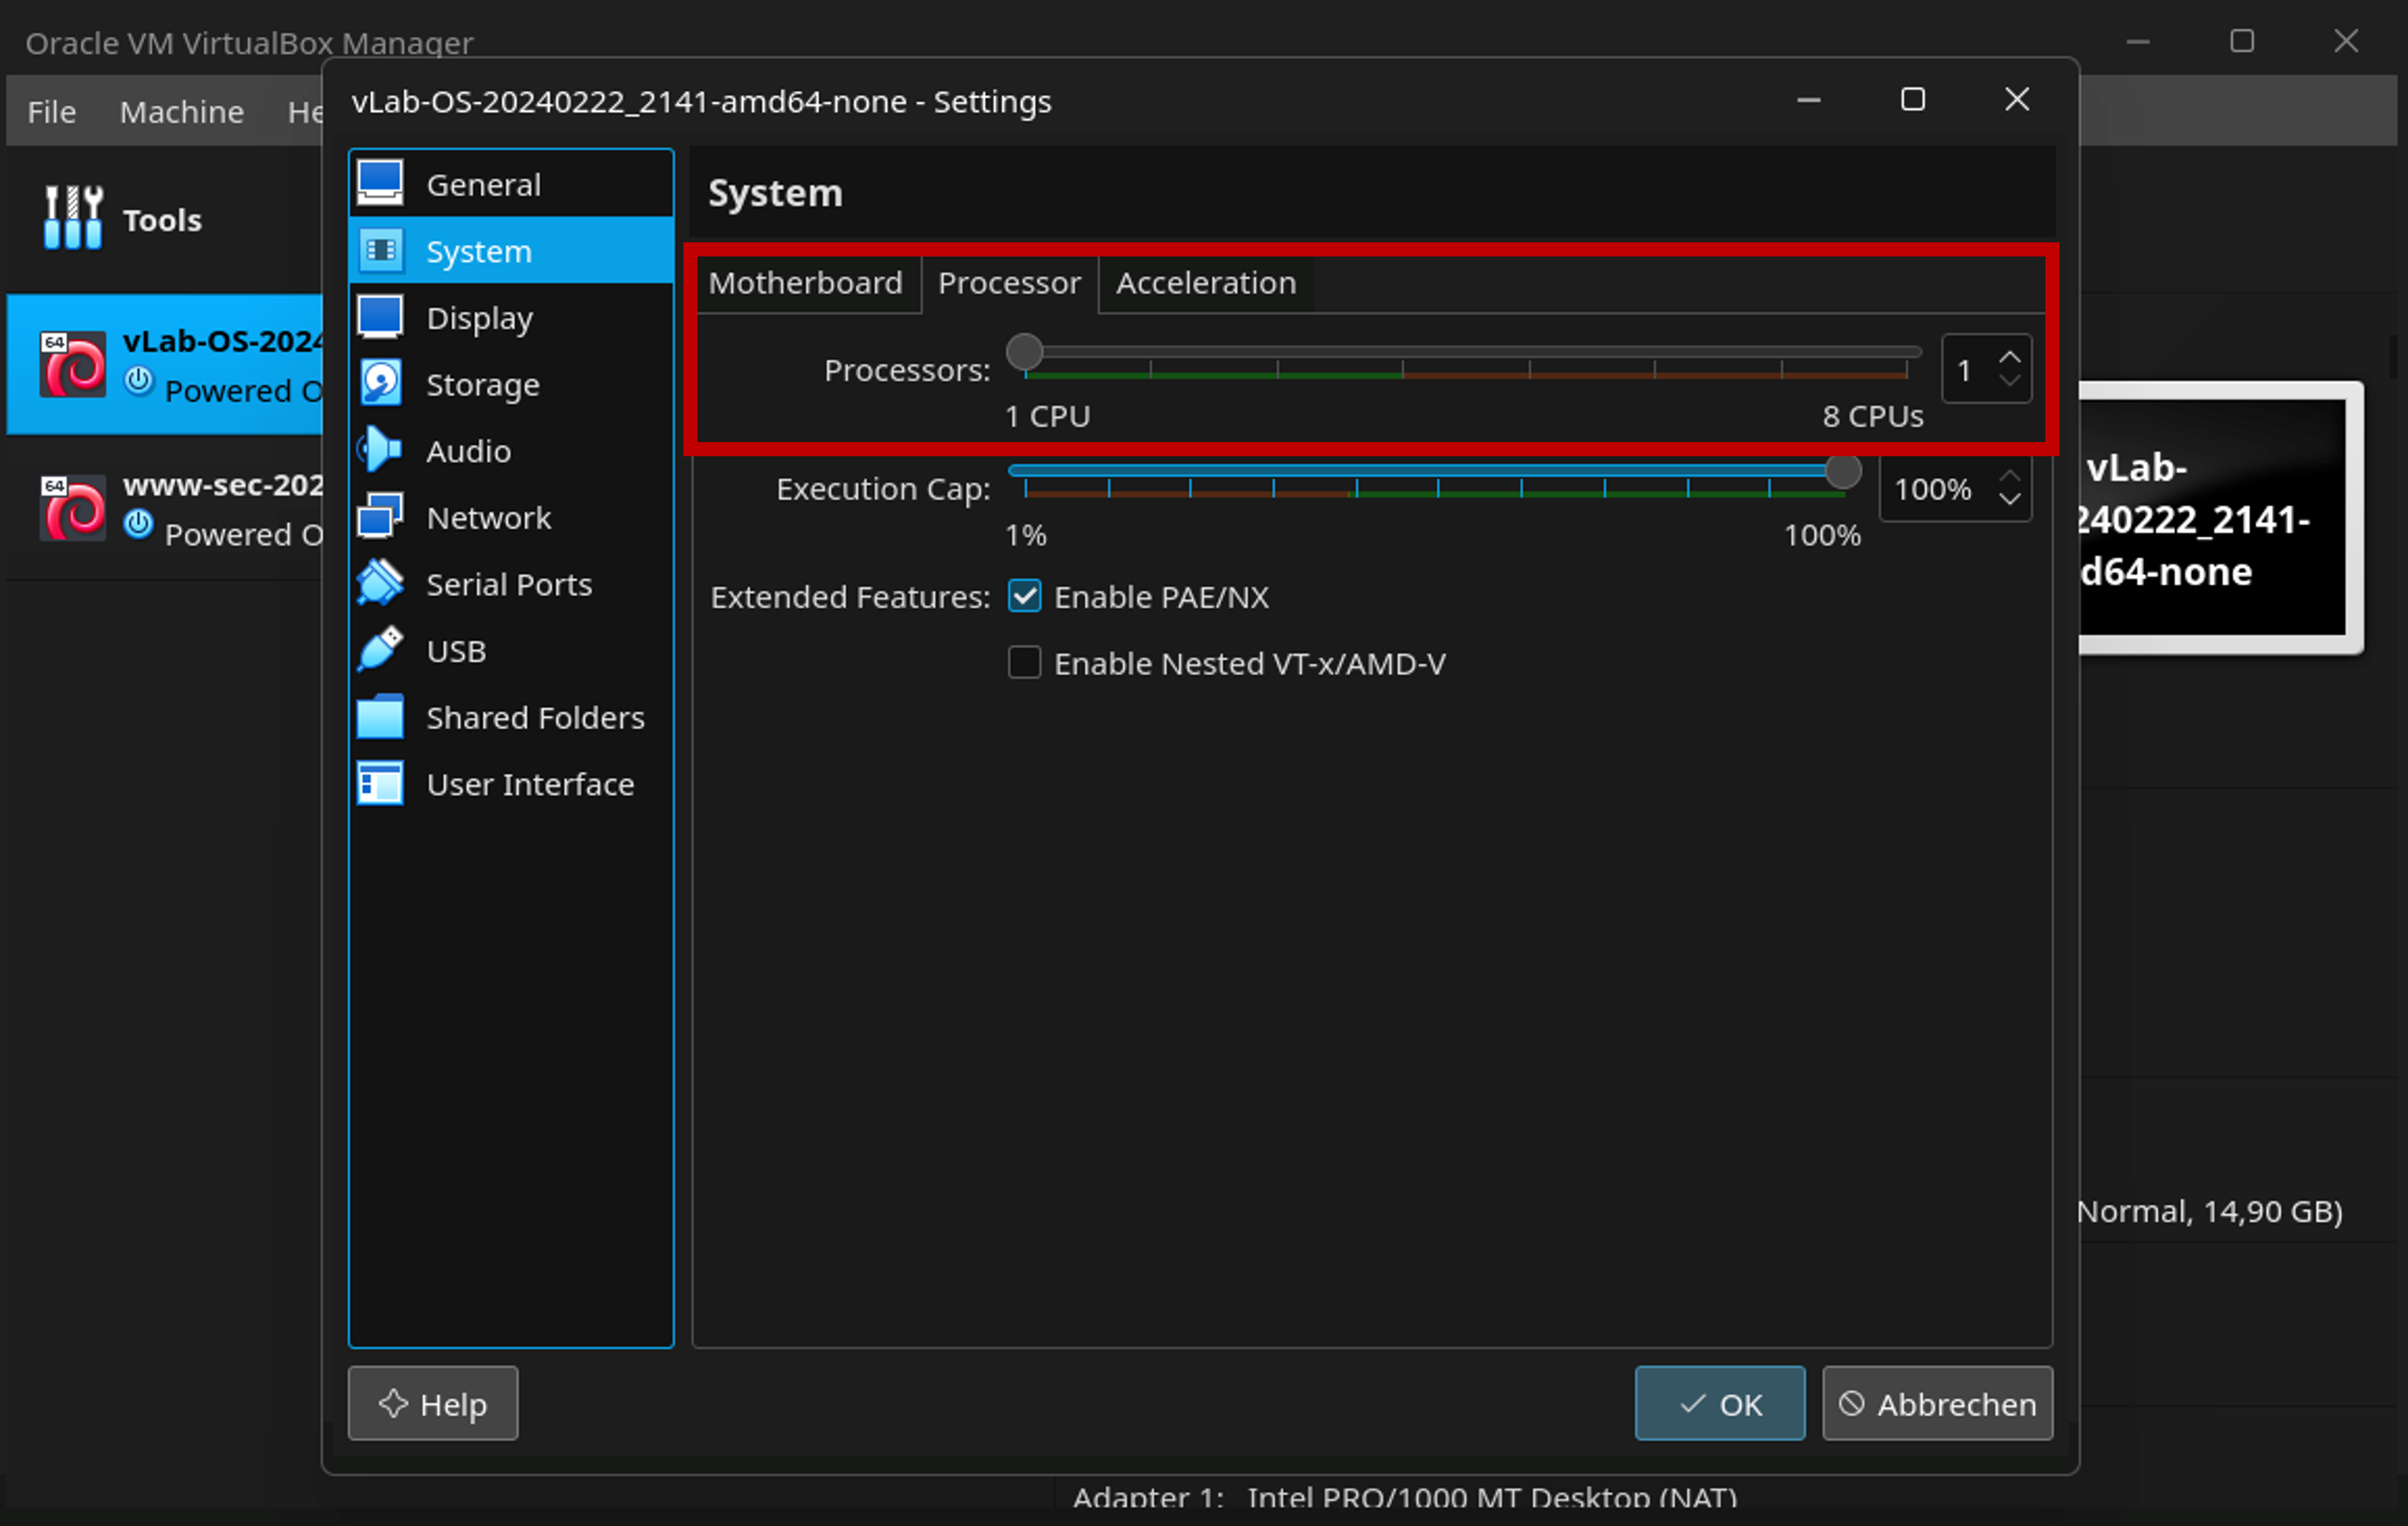The height and width of the screenshot is (1526, 2408).
Task: Click the Shared Folders icon
Action: (x=380, y=717)
